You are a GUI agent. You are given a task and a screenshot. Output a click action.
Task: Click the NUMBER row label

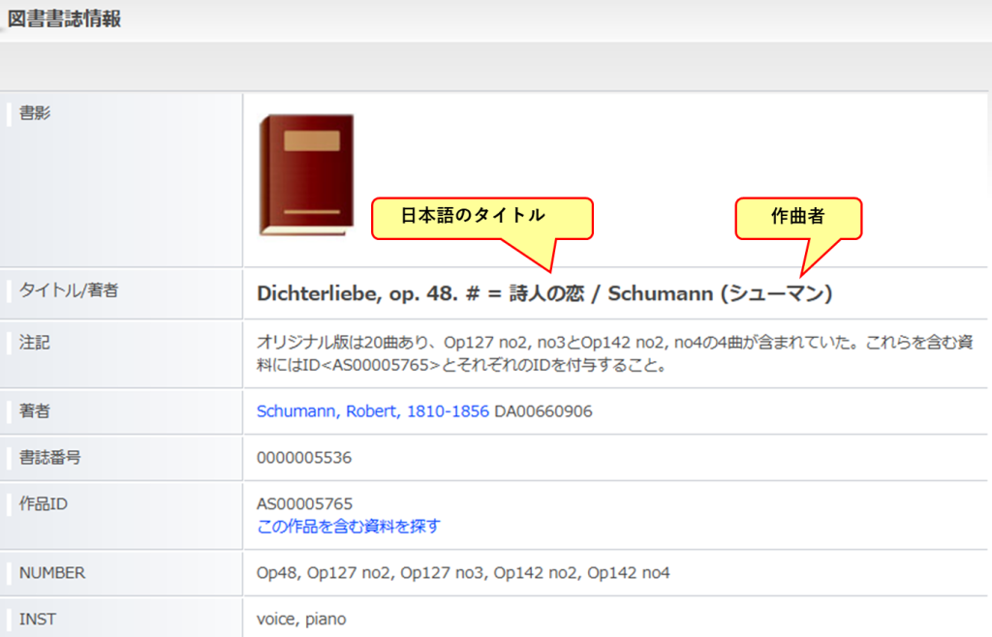pos(52,572)
